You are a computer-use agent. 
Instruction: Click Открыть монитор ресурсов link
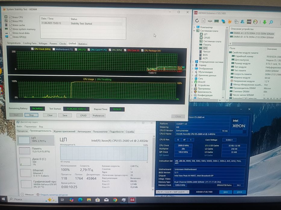(54, 195)
